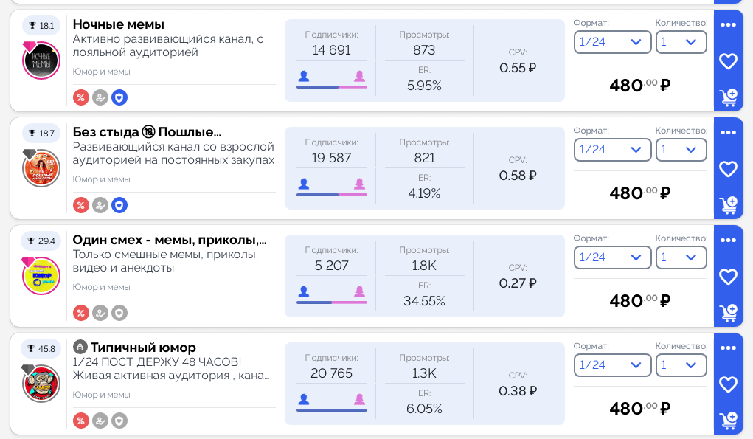
Task: Open more options for Ночные мемы
Action: point(728,25)
